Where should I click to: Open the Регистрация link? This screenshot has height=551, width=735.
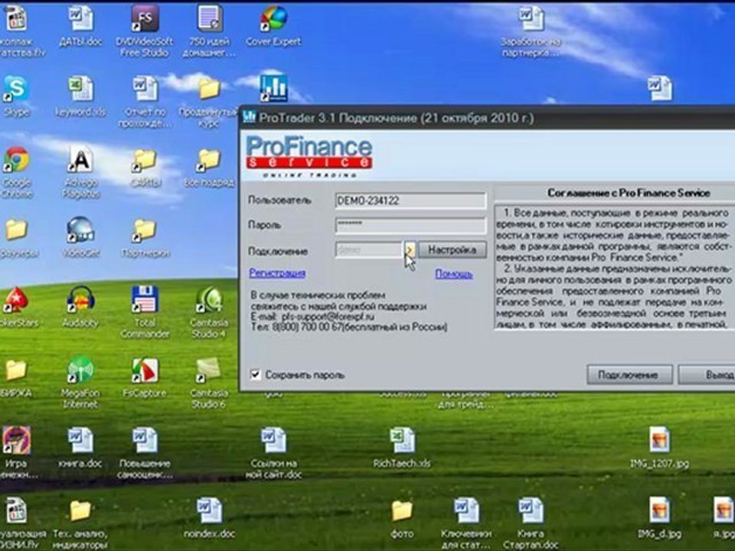pos(277,272)
